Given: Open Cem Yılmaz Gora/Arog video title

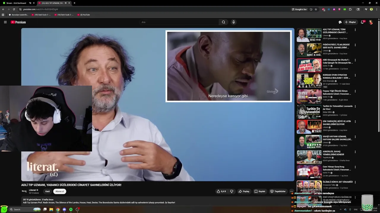Looking at the screenshot, I should pyautogui.click(x=337, y=168).
